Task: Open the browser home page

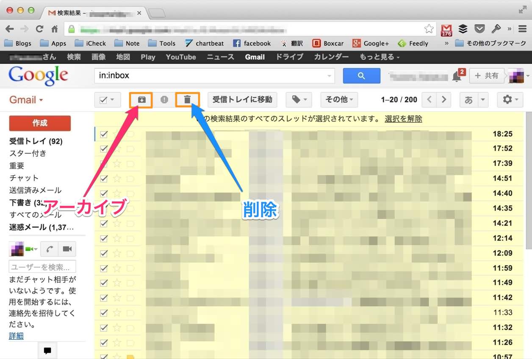Action: click(55, 29)
